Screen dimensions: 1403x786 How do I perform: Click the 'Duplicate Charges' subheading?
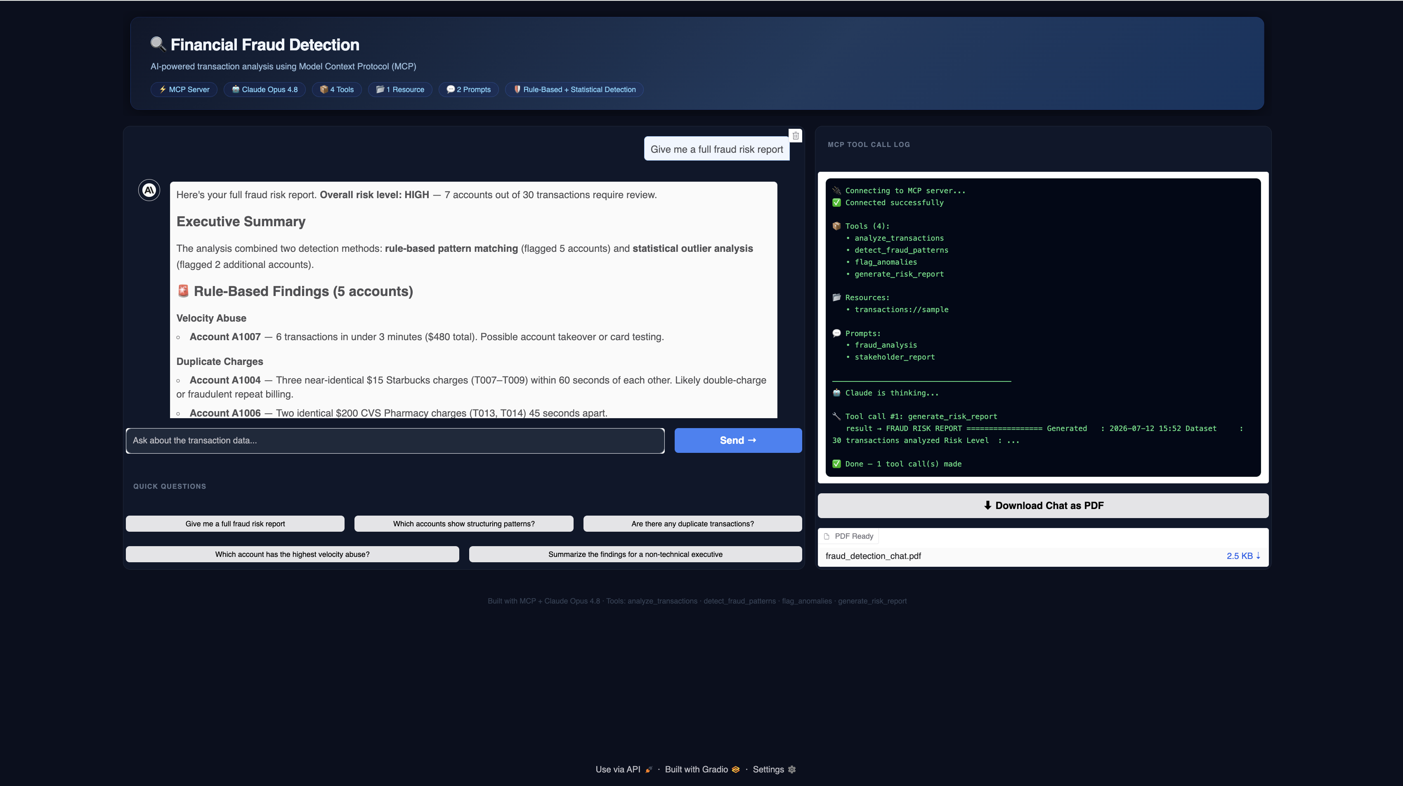click(x=220, y=362)
